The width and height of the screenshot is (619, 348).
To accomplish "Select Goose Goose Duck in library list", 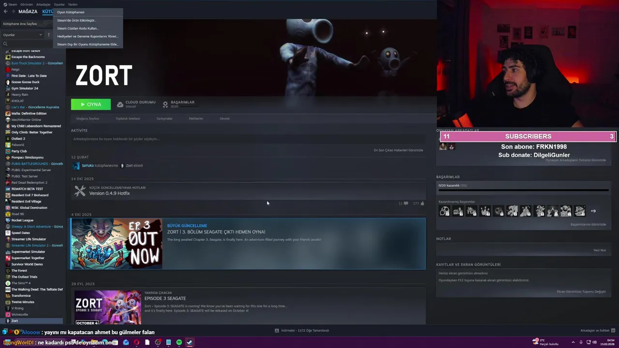I will pyautogui.click(x=25, y=82).
